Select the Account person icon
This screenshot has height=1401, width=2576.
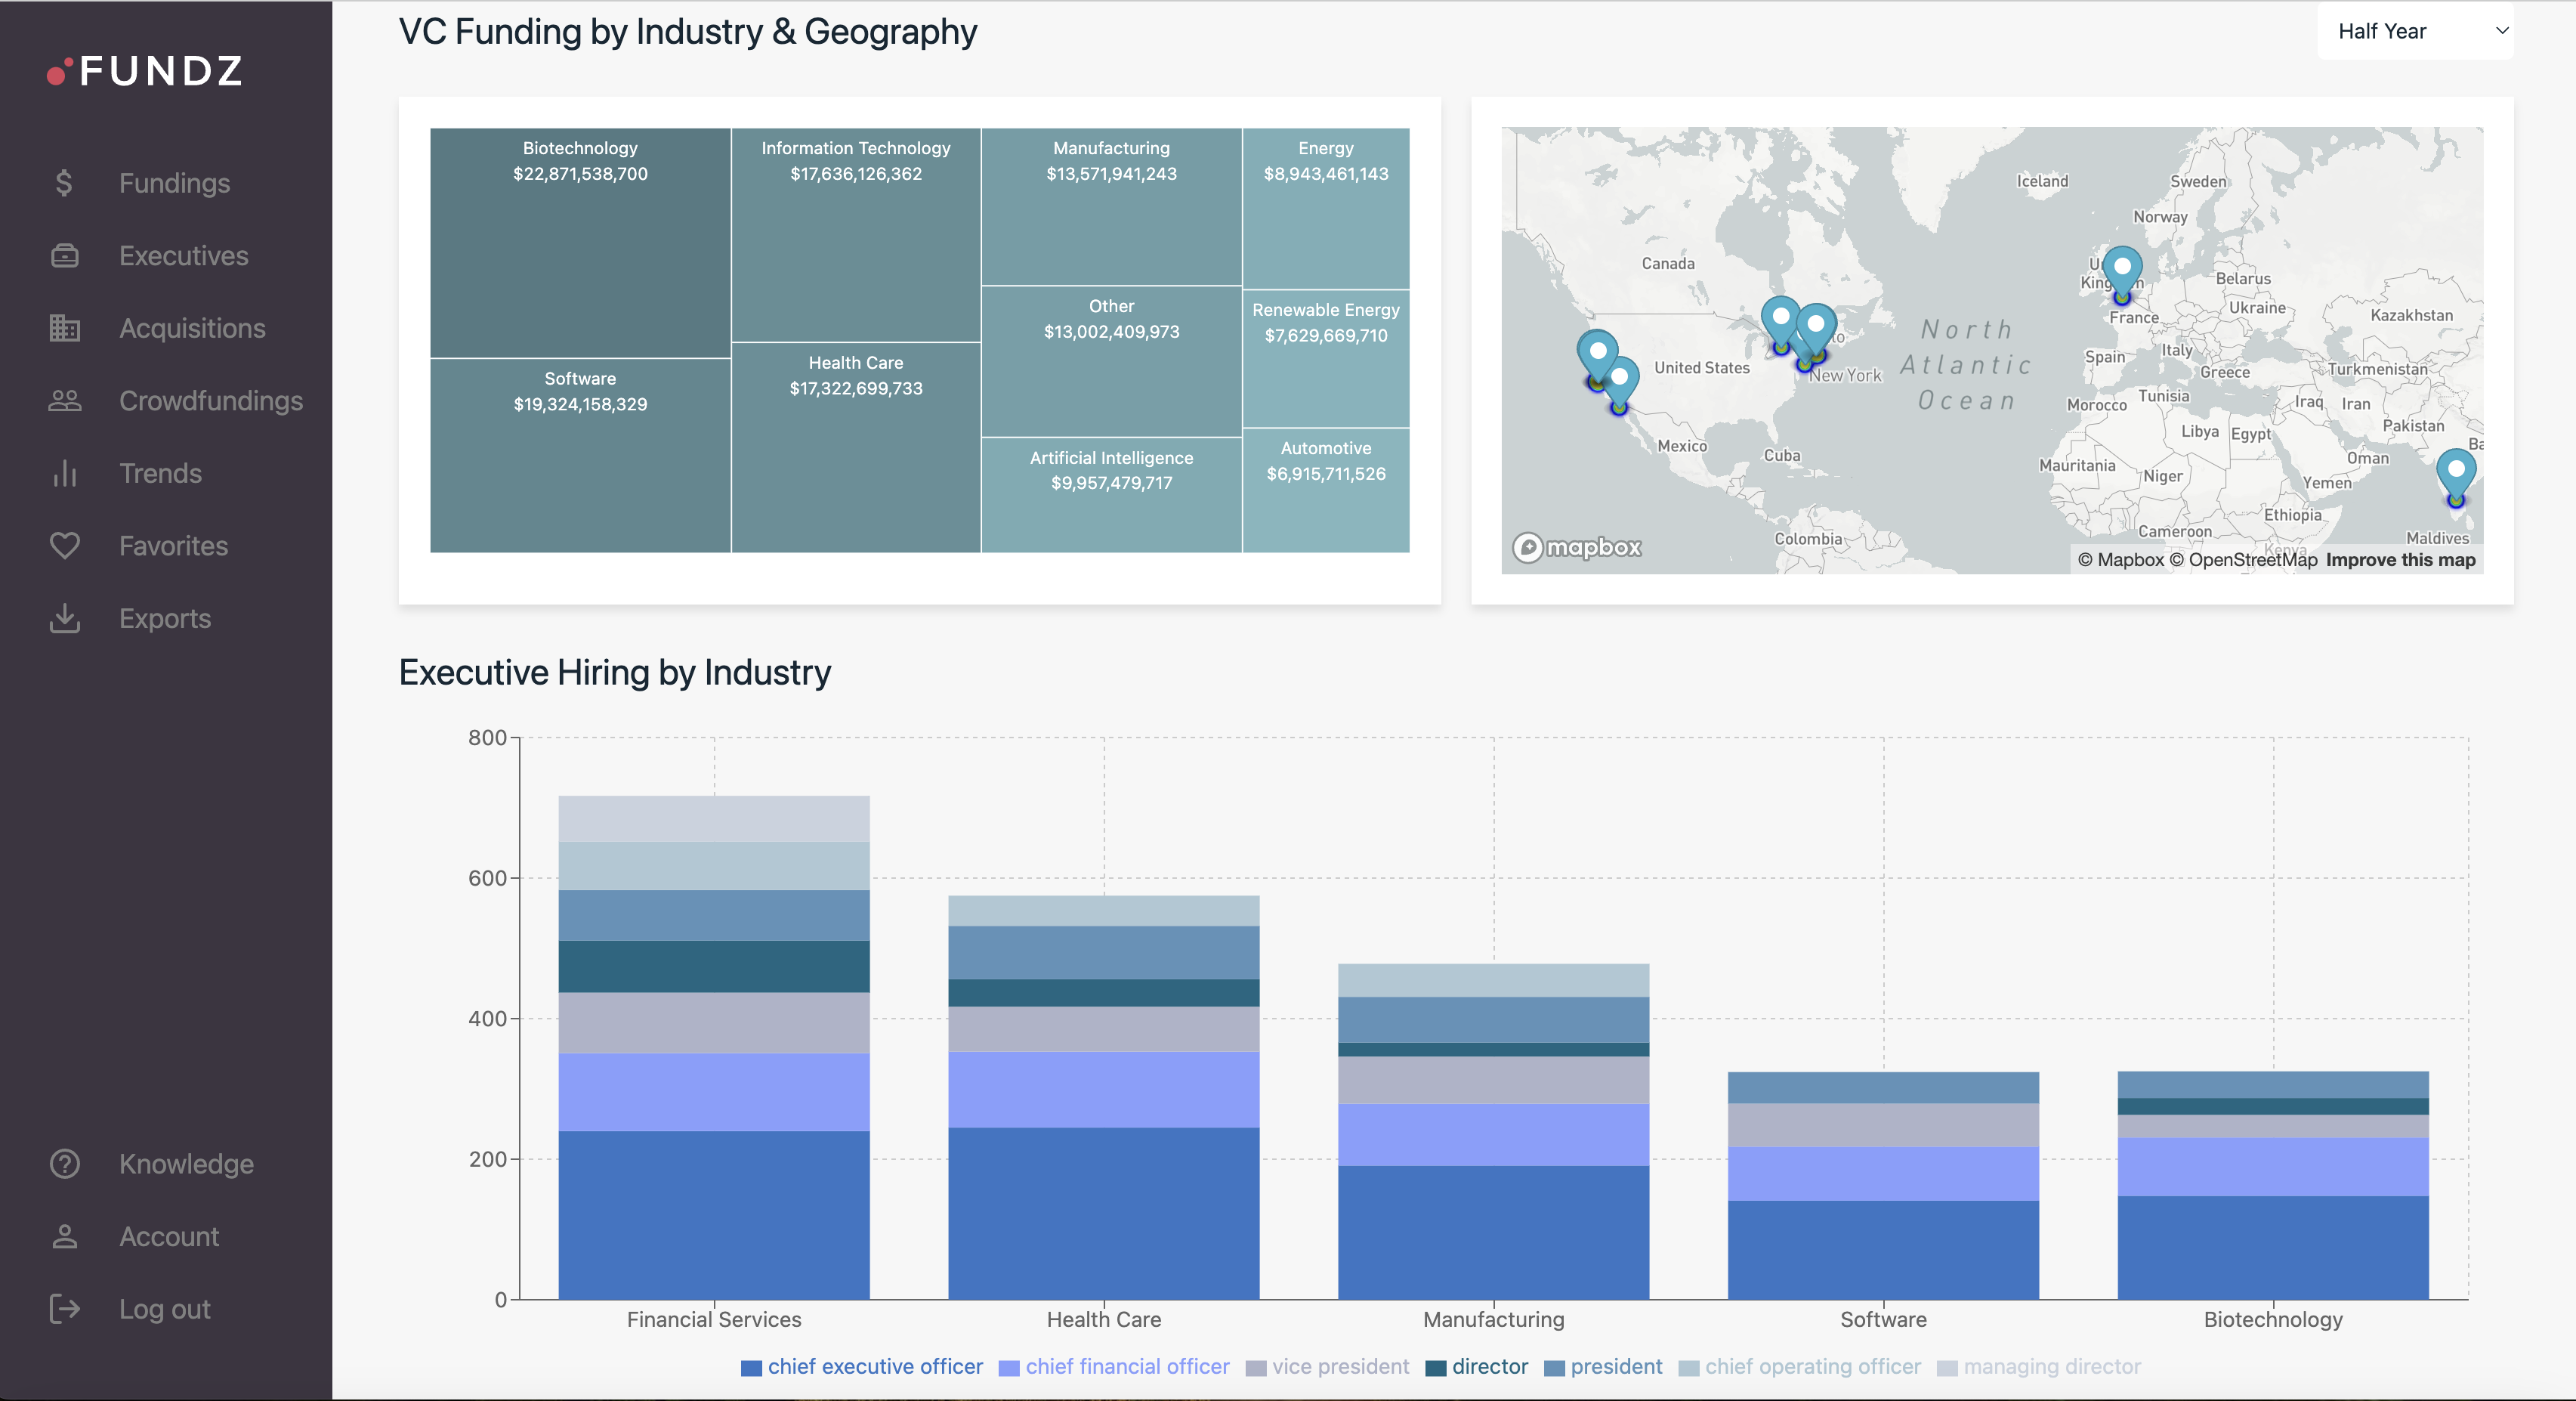pyautogui.click(x=63, y=1236)
